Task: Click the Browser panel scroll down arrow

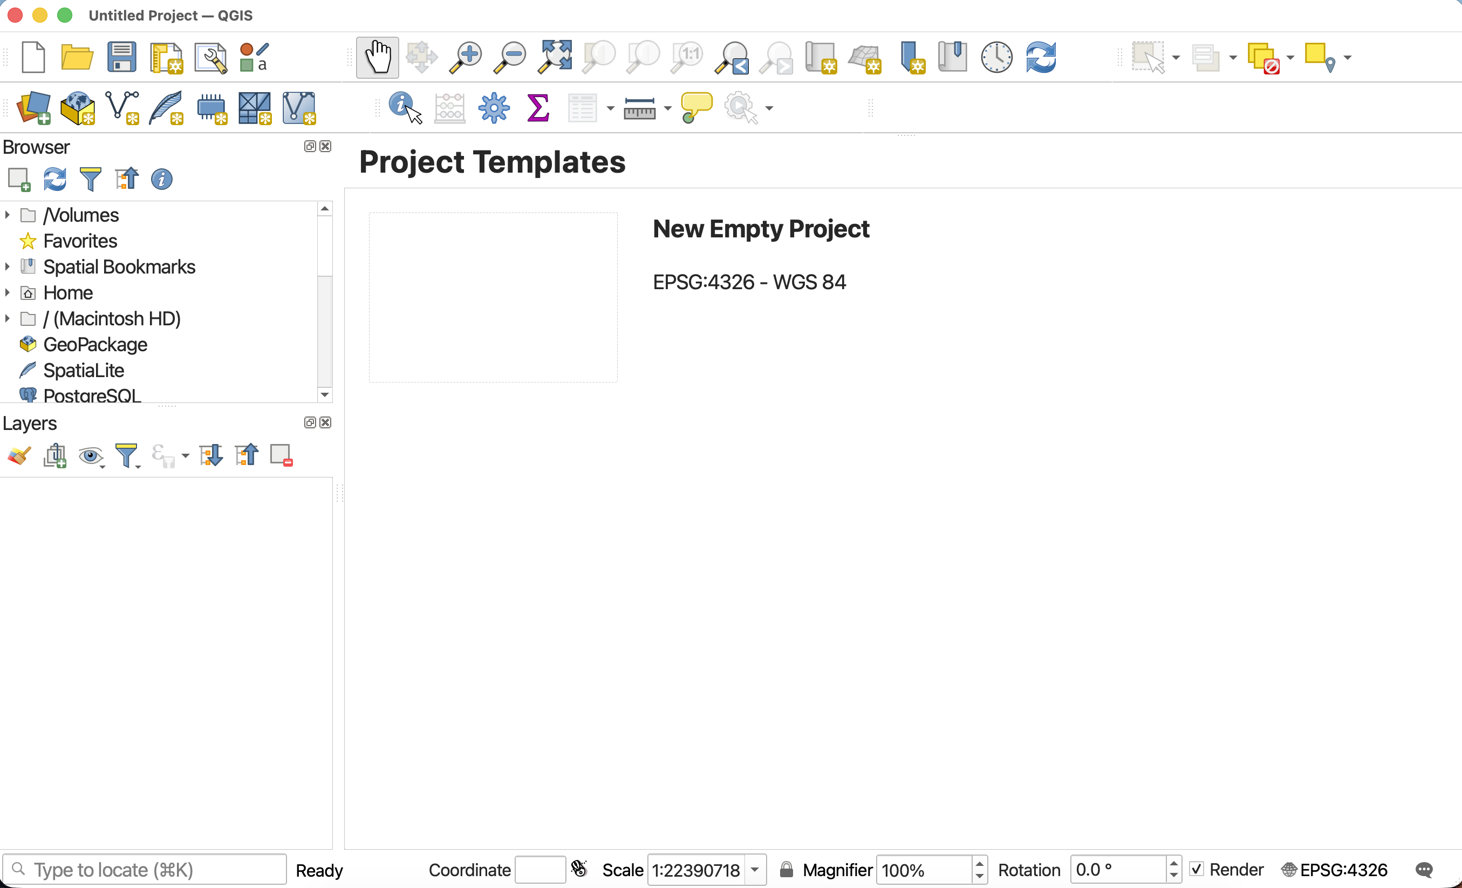Action: 325,394
